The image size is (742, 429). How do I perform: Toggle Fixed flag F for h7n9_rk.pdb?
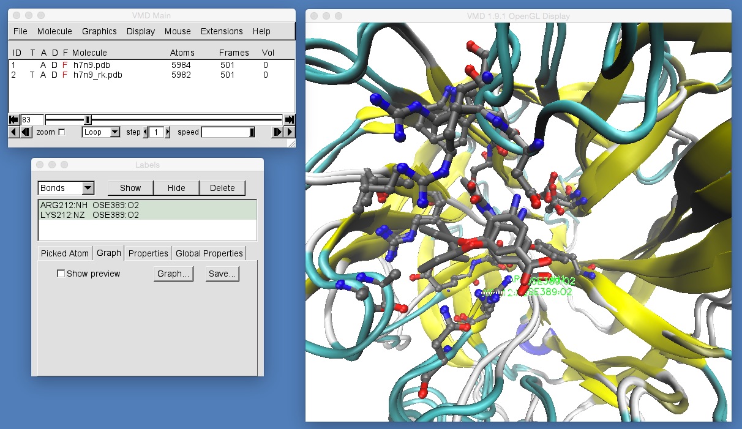[65, 75]
